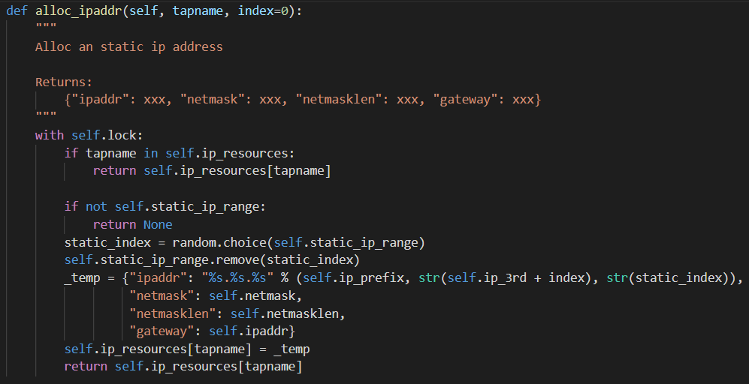Click the tapname parameter in the function signature
Screen dimensions: 749x384
click(x=198, y=10)
